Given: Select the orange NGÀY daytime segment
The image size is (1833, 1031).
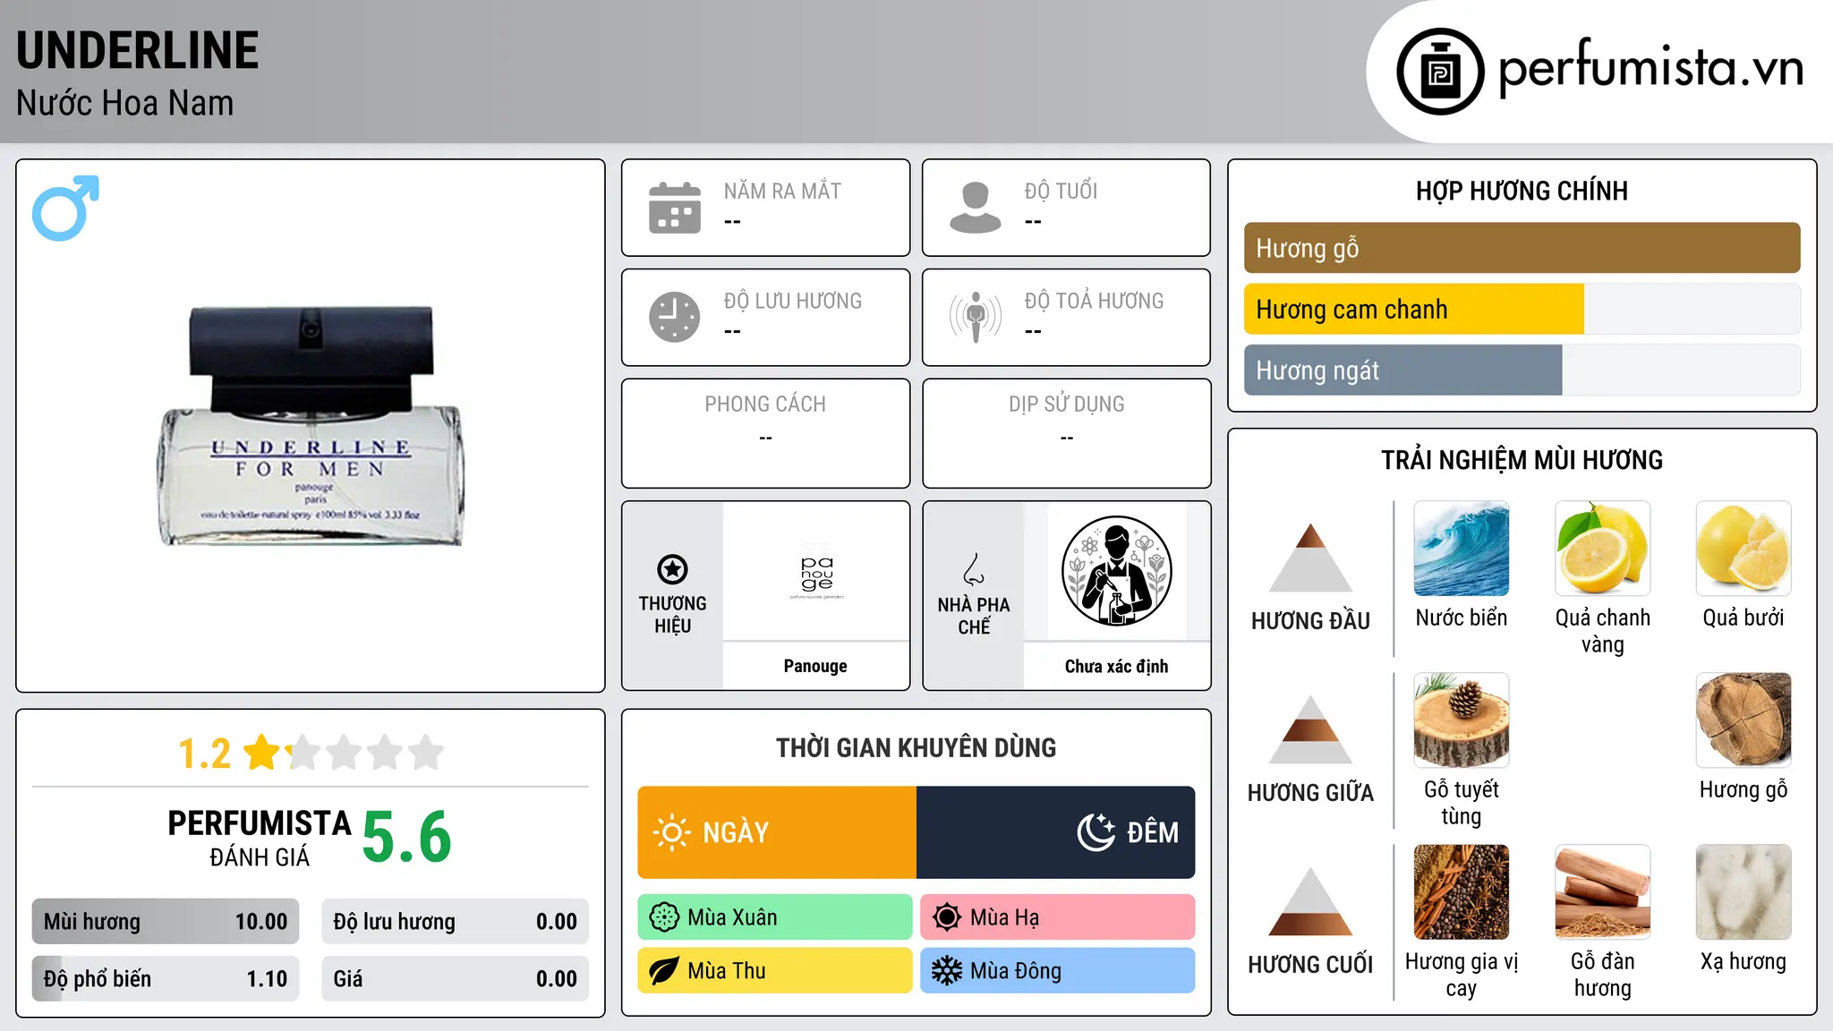Looking at the screenshot, I should [777, 832].
